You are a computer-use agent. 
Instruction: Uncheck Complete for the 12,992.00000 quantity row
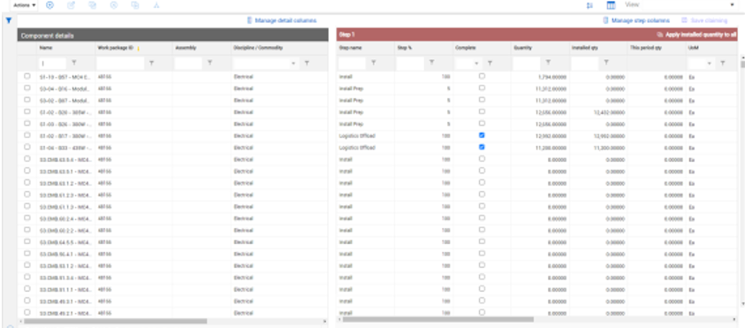(482, 135)
